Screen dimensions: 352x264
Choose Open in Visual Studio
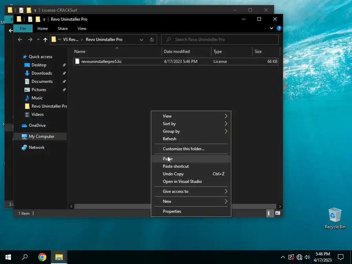pyautogui.click(x=191, y=181)
